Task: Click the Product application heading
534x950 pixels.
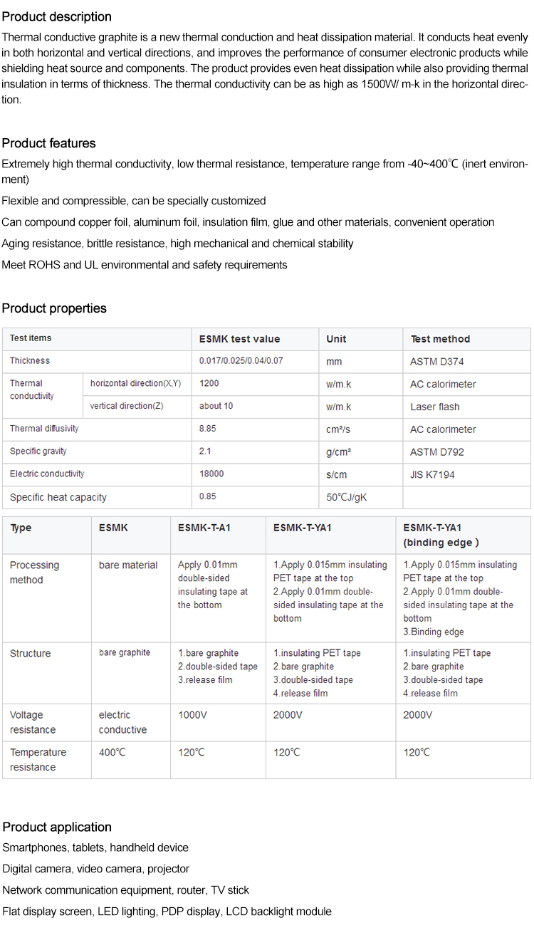Action: [x=57, y=827]
